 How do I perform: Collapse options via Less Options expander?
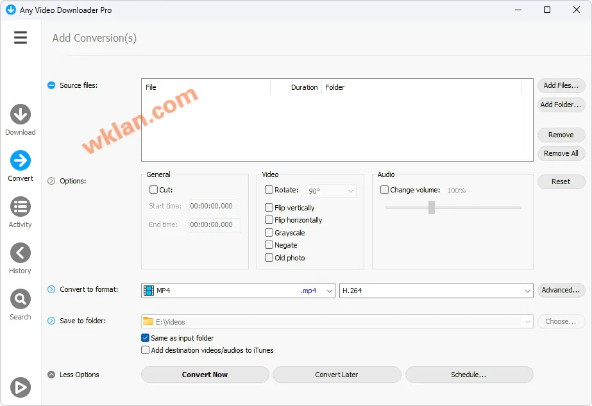(51, 375)
